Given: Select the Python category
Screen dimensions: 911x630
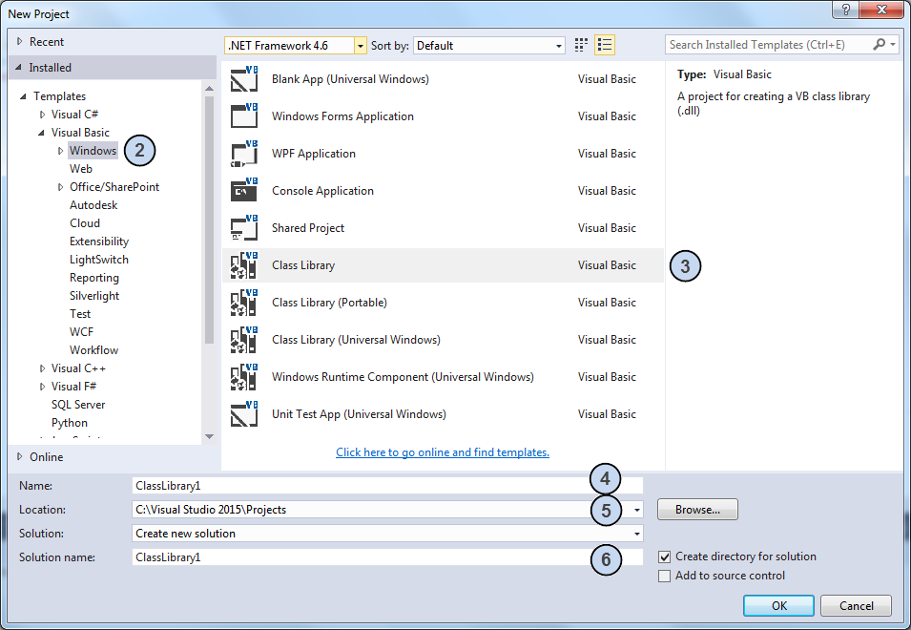Looking at the screenshot, I should pos(70,423).
